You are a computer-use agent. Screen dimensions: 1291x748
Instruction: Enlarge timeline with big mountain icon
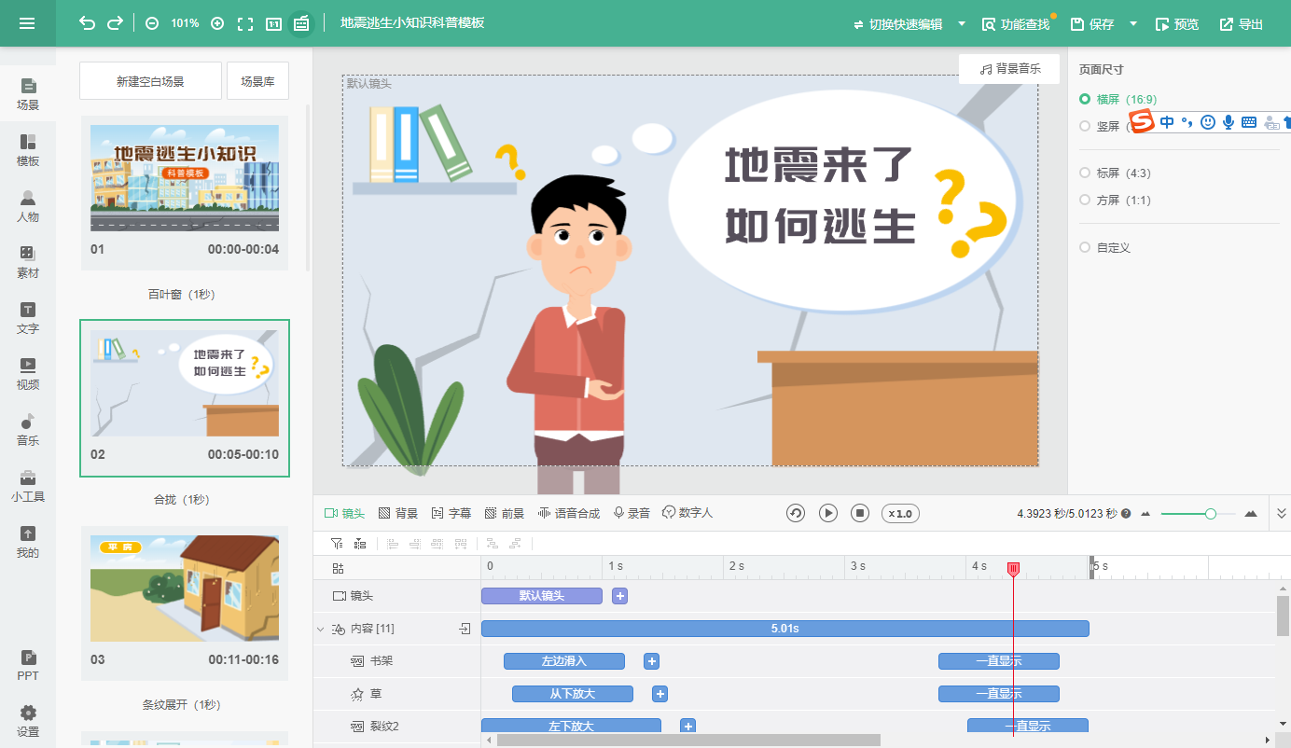pos(1251,514)
